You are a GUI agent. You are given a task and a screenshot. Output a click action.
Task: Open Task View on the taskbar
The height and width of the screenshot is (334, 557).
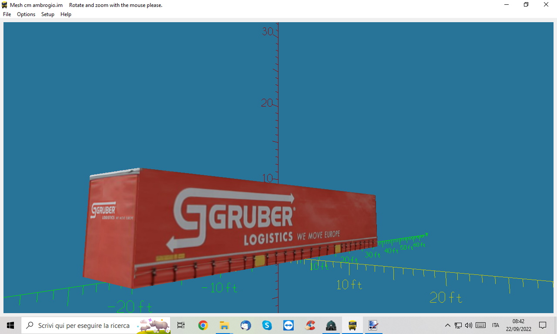click(x=181, y=325)
